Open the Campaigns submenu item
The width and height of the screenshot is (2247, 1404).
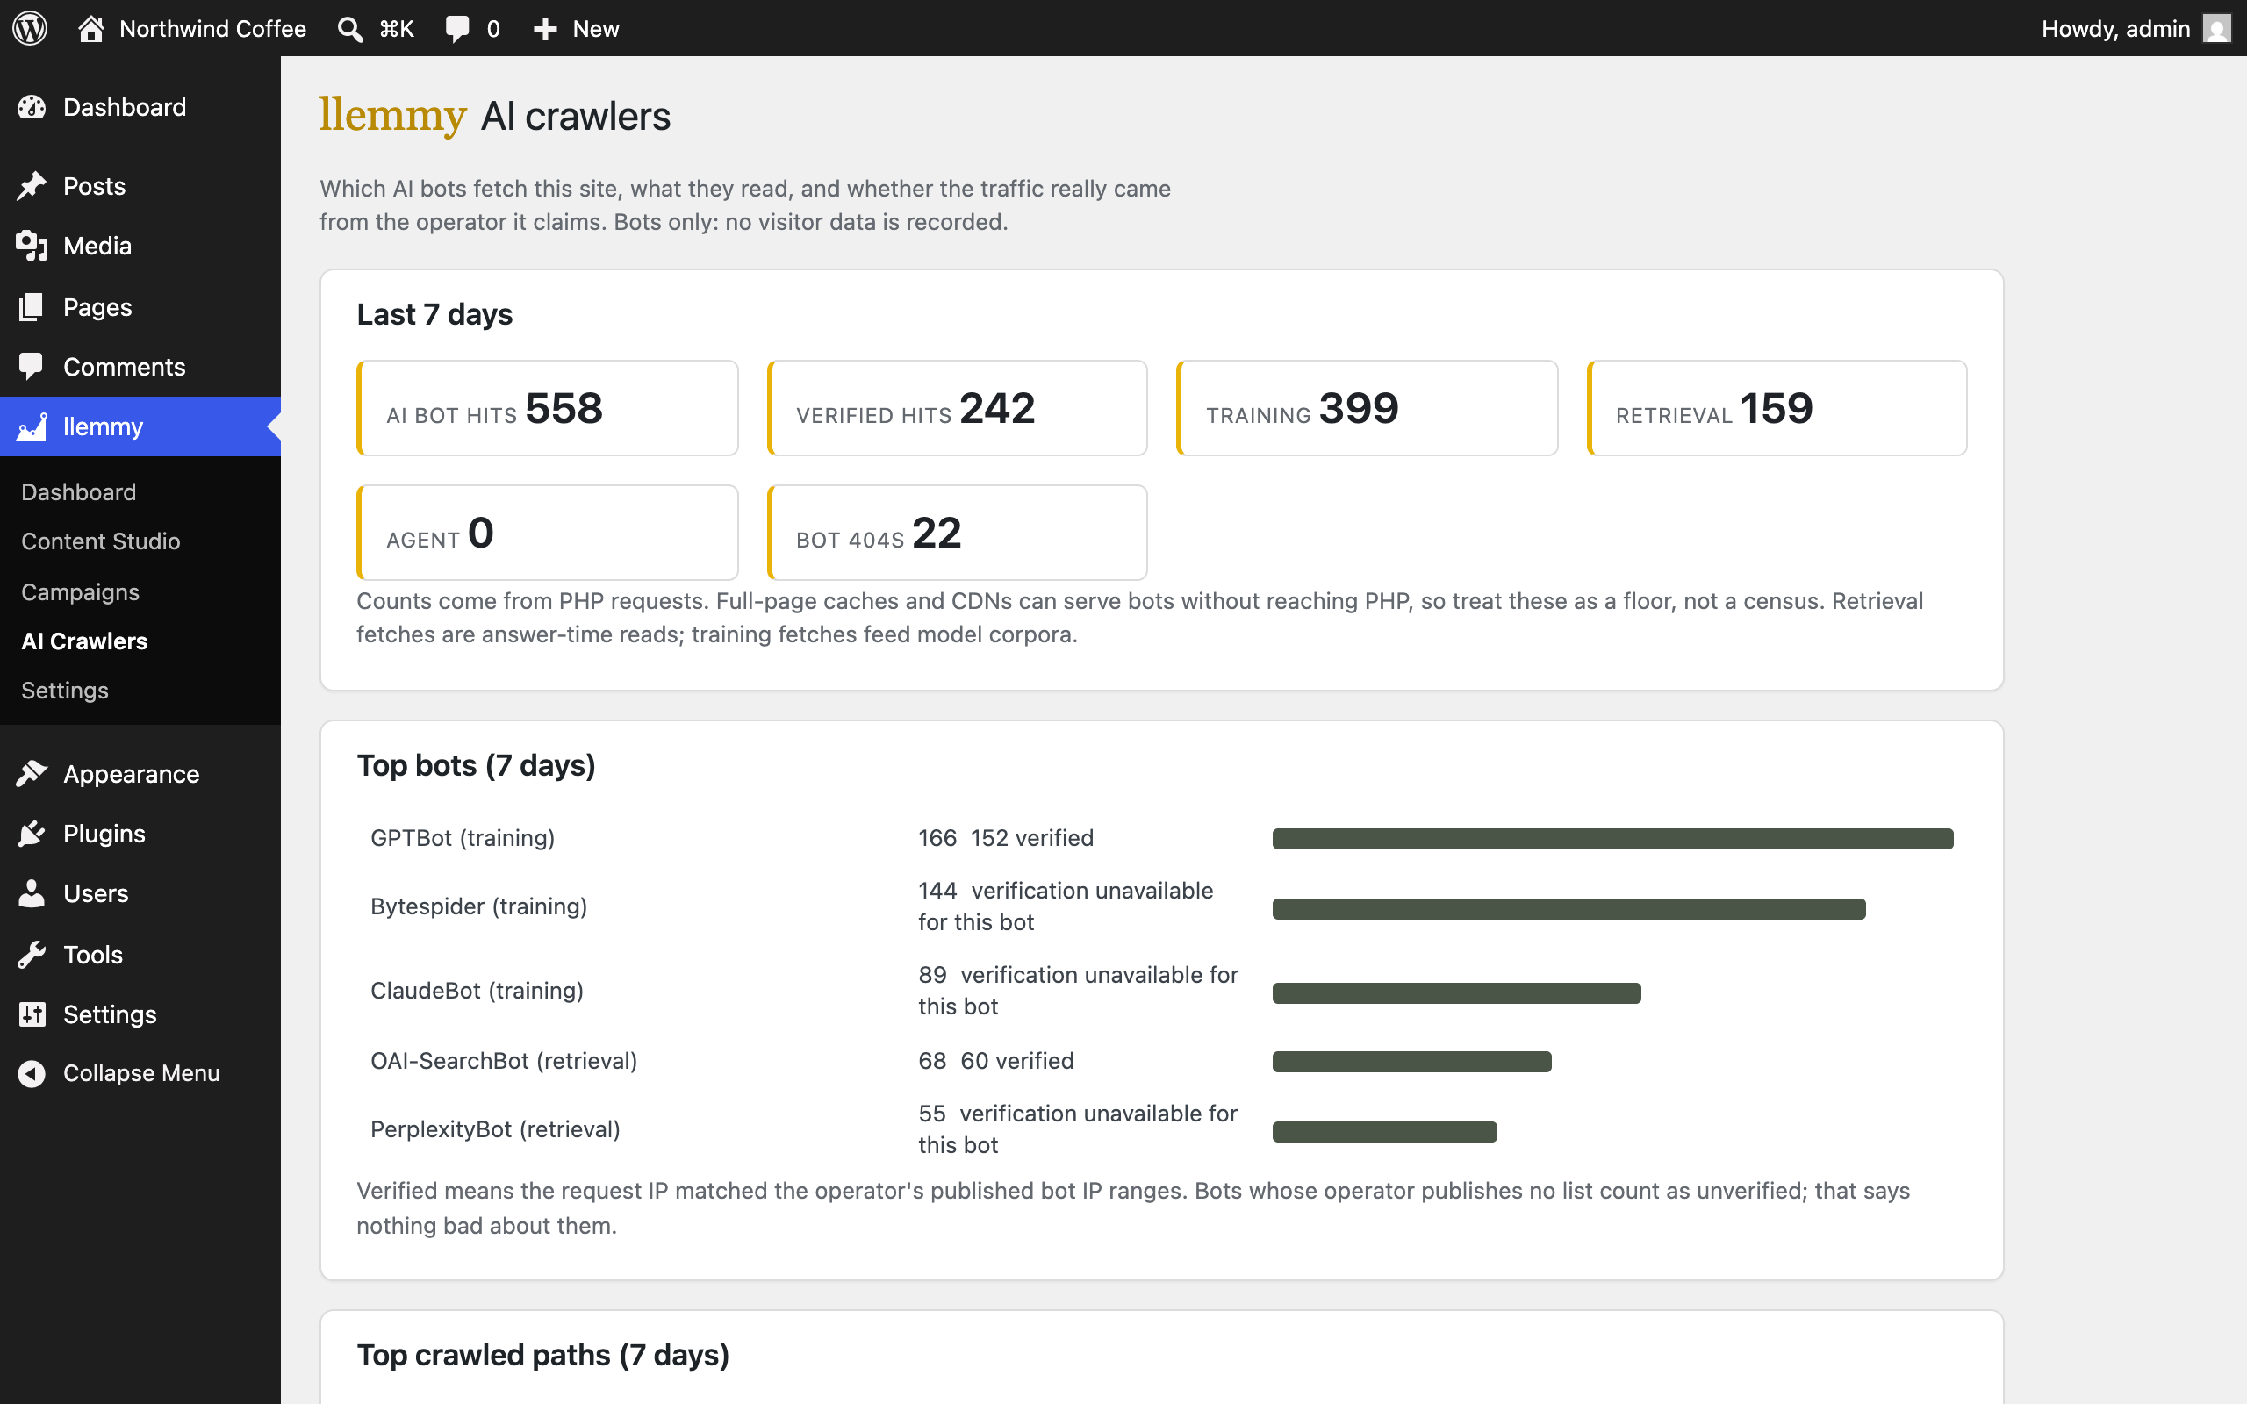tap(80, 591)
